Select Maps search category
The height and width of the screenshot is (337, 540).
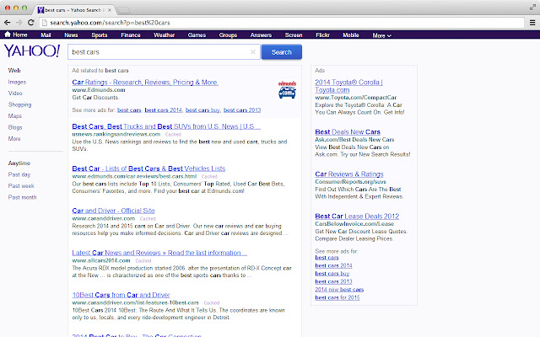tap(15, 116)
